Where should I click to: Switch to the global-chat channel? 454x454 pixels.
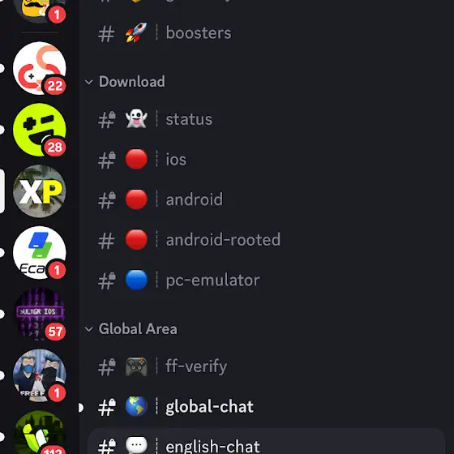tap(267, 406)
